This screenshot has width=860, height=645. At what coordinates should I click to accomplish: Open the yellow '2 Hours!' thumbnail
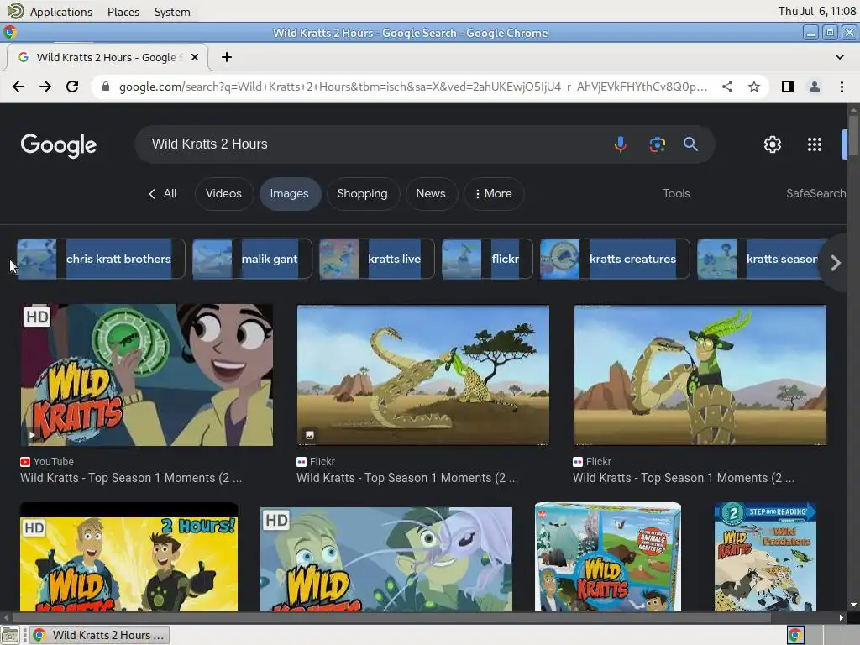point(128,557)
